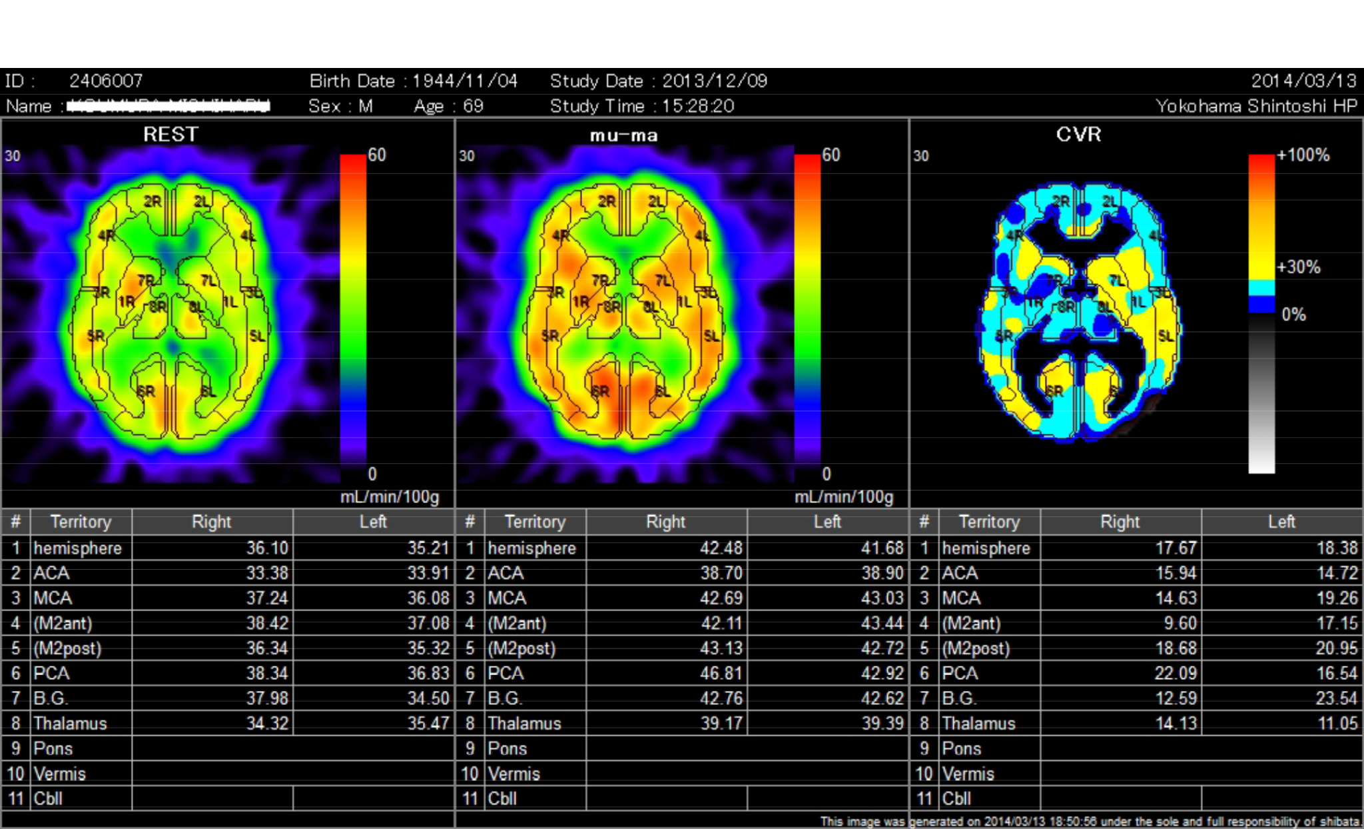
Task: Click the Cbll row in CVR table
Action: pos(956,798)
